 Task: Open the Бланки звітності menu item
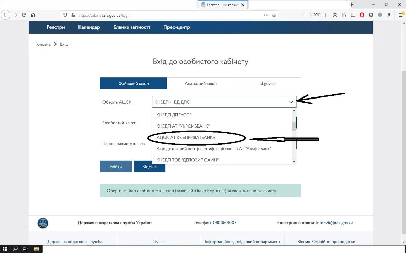pyautogui.click(x=132, y=27)
